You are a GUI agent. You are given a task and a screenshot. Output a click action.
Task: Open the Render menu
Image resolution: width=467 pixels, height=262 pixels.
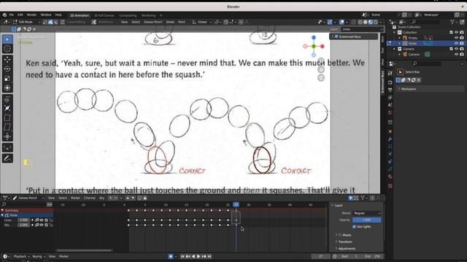click(x=31, y=15)
